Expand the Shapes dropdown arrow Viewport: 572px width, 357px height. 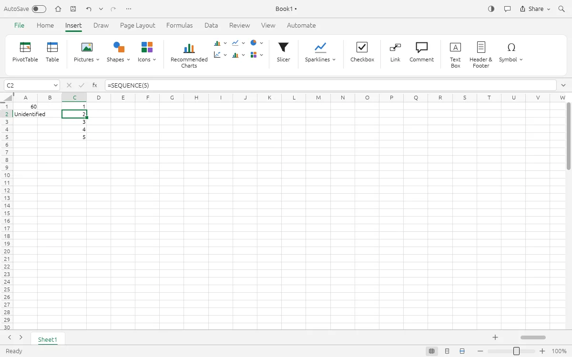[x=128, y=59]
